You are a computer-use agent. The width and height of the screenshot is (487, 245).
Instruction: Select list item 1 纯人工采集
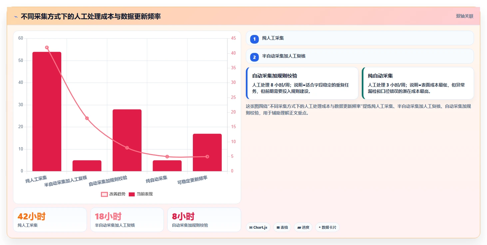coord(360,38)
